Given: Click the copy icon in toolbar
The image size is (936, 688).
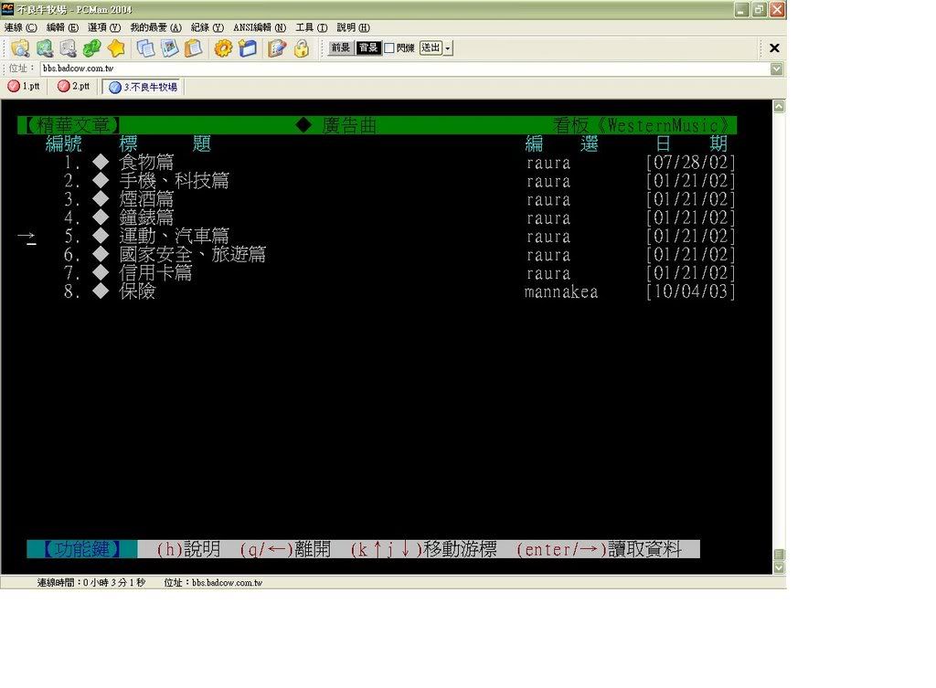Looking at the screenshot, I should 145,48.
